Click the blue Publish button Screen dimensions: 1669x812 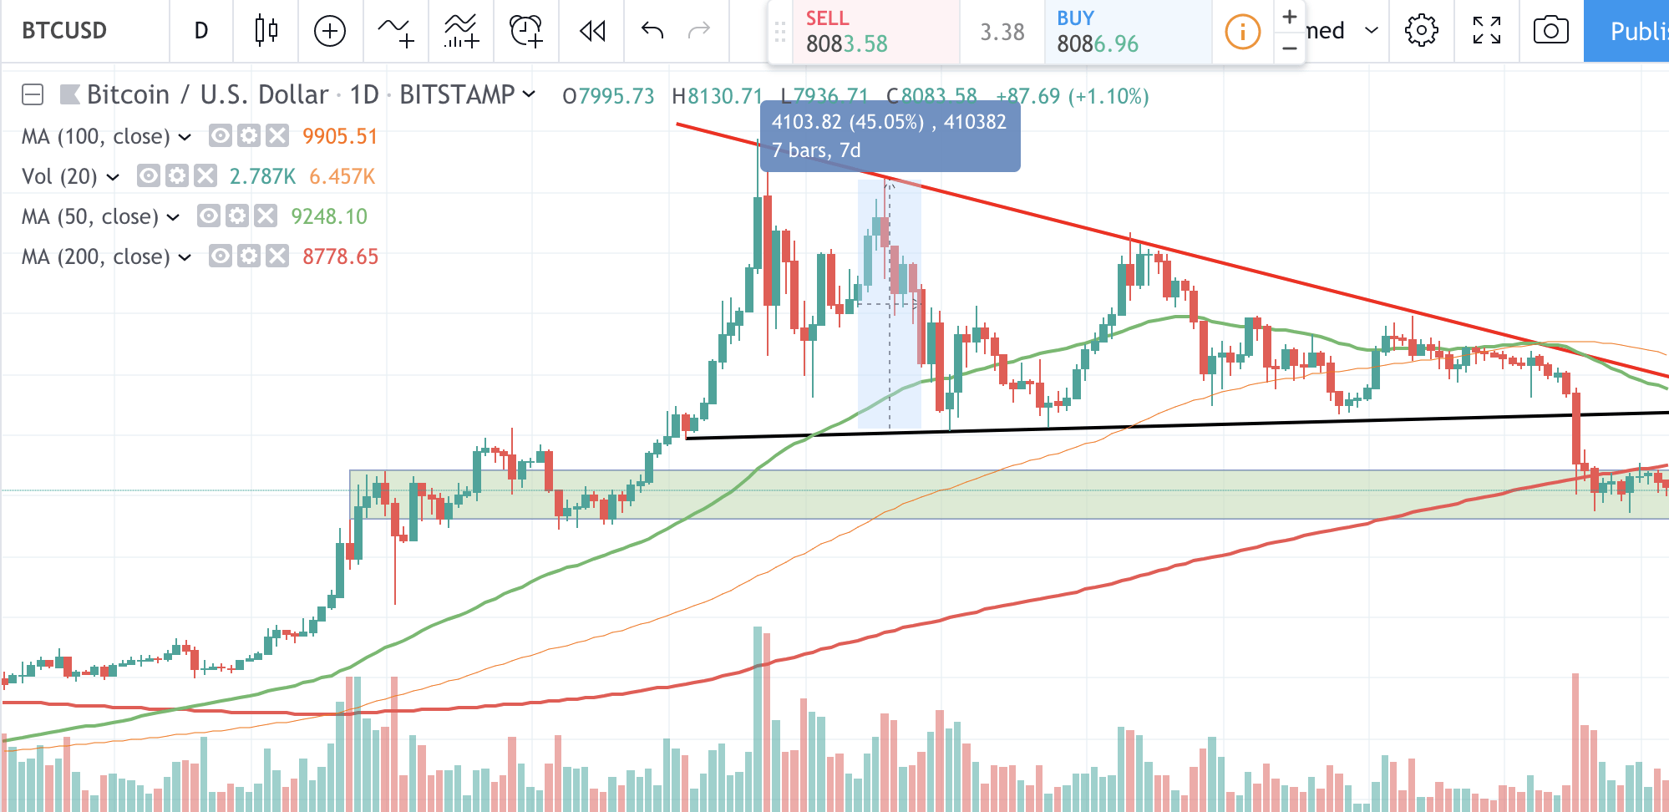(x=1626, y=31)
